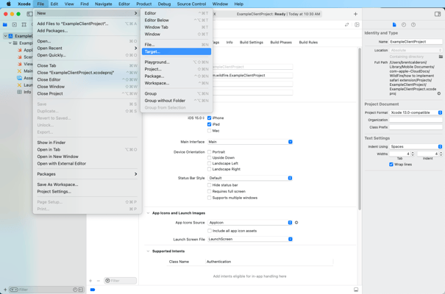The height and width of the screenshot is (294, 445).
Task: Toggle source control status filter icon
Action: [x=81, y=290]
